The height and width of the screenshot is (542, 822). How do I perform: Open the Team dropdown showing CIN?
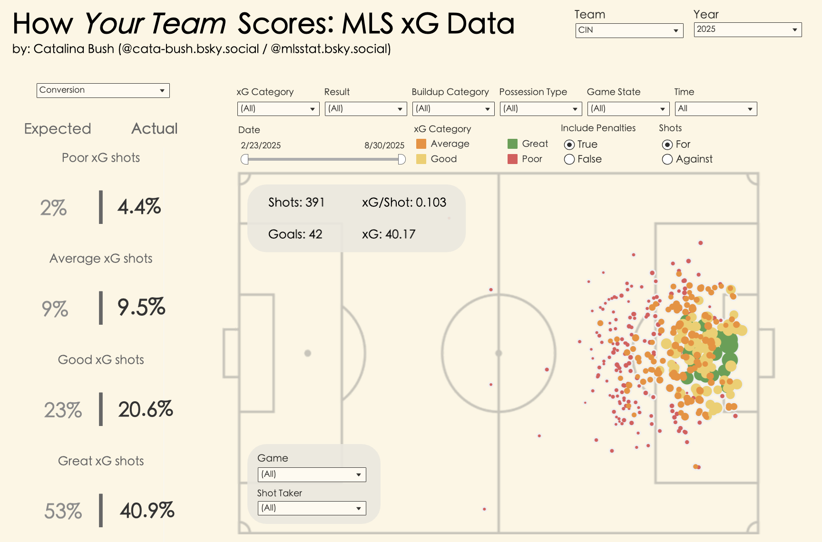coord(629,30)
